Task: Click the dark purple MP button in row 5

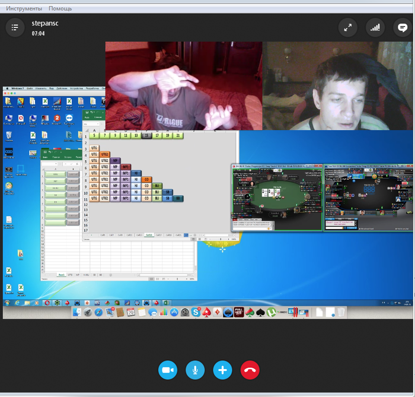Action: point(115,160)
